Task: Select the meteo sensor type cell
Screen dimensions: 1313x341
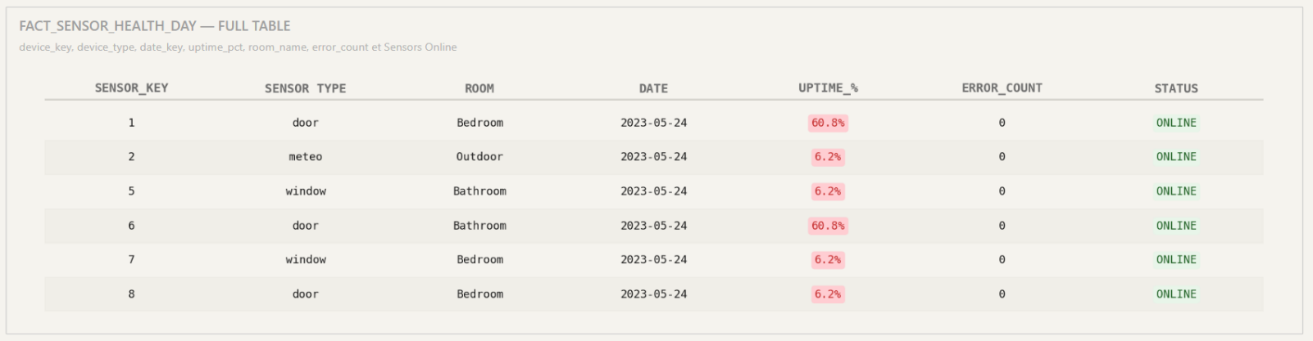Action: coord(305,157)
